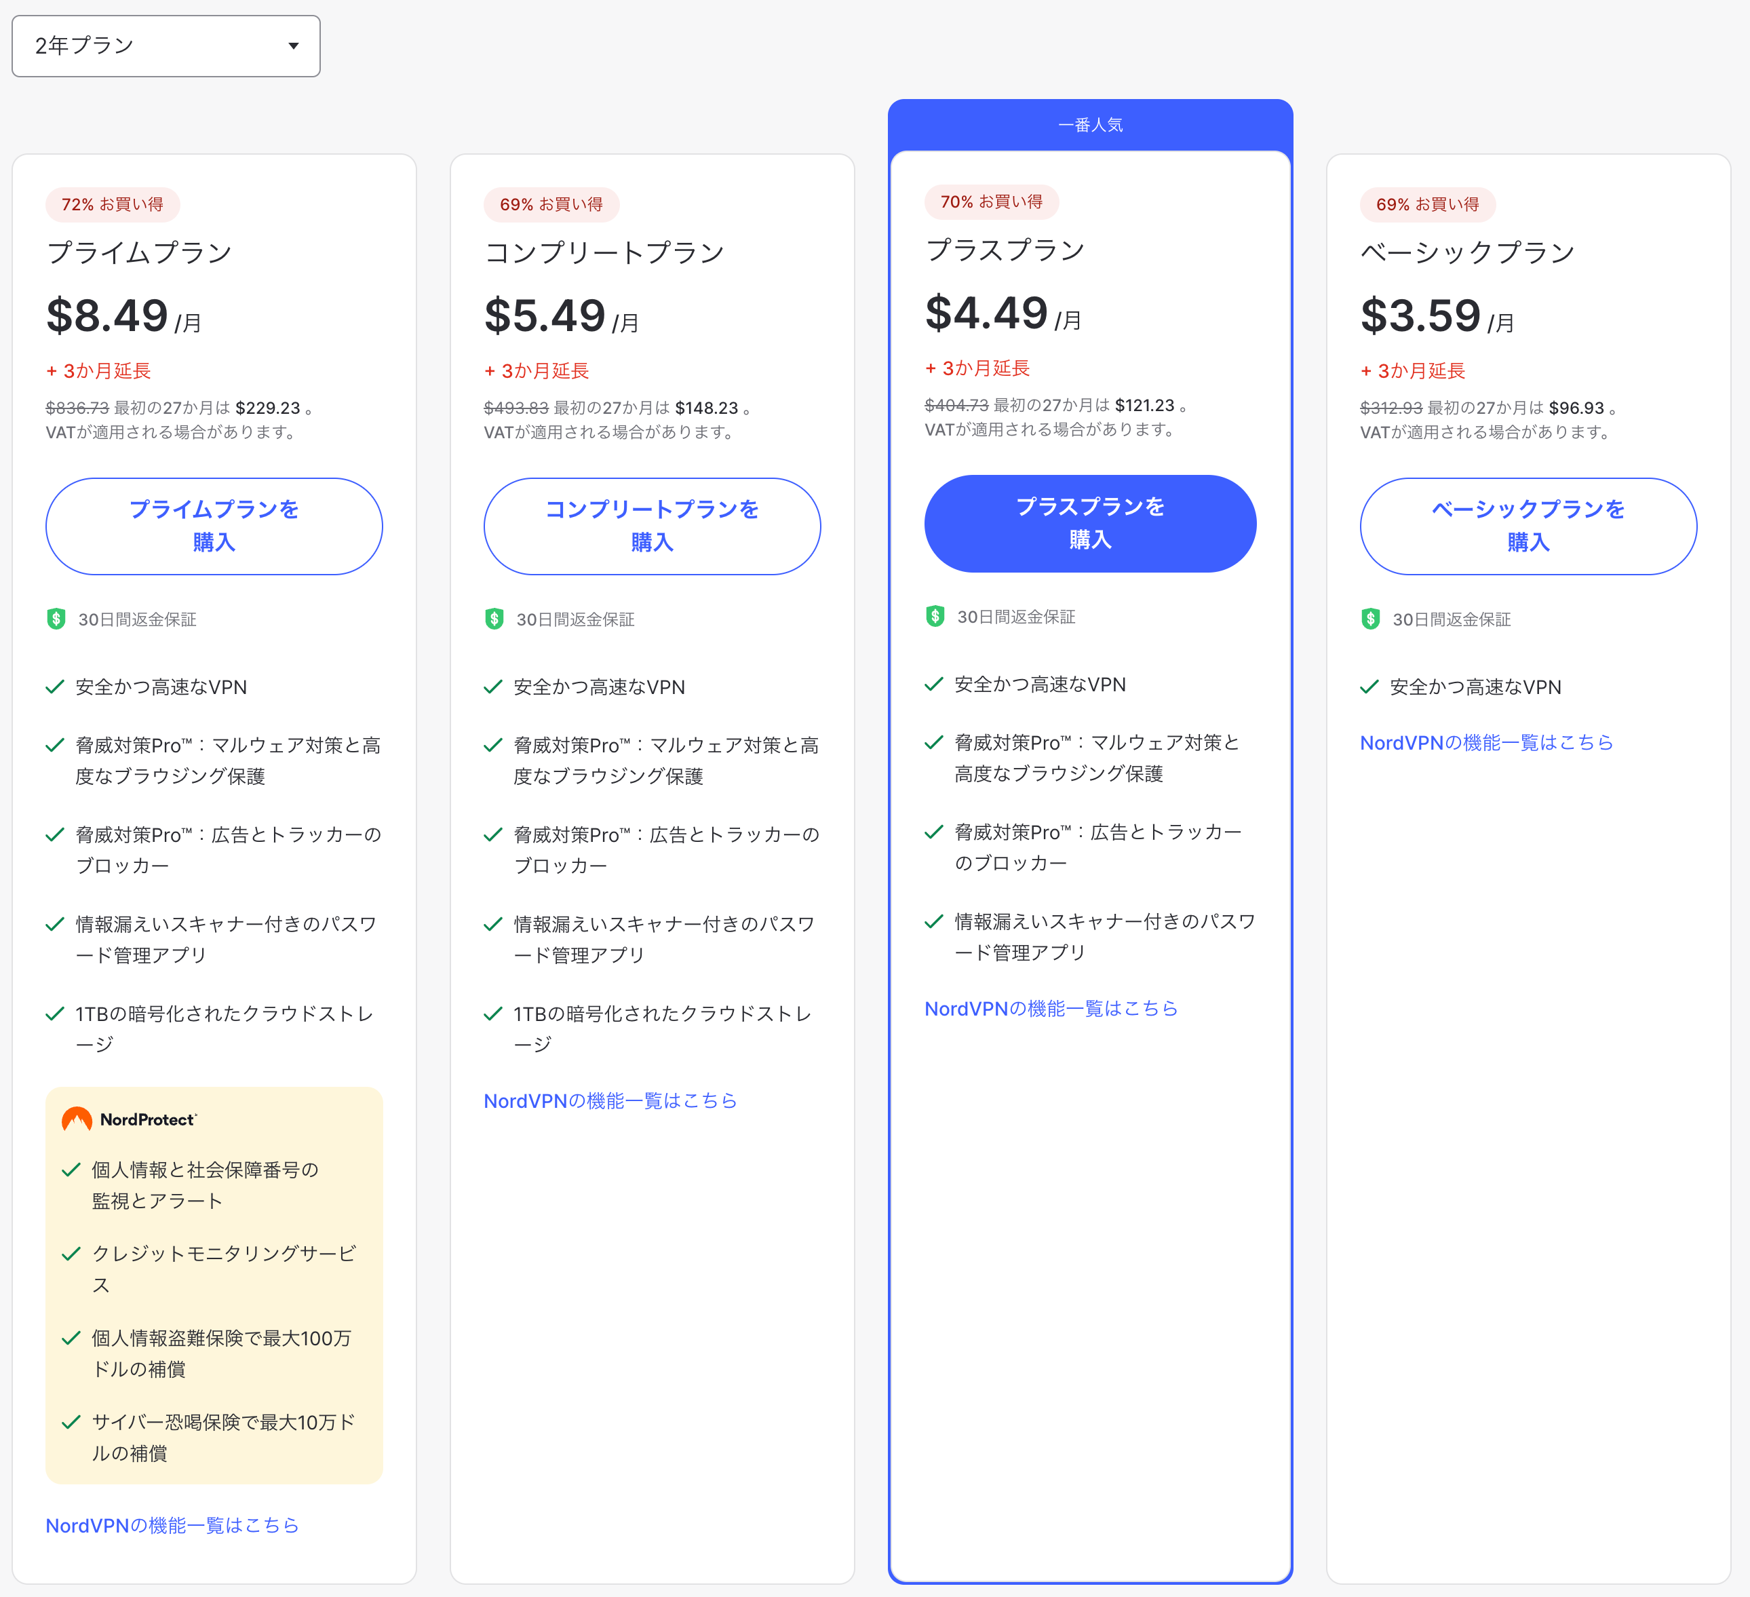Click the +3か月延長 text in プライム card
Viewport: 1750px width, 1597px height.
[99, 371]
